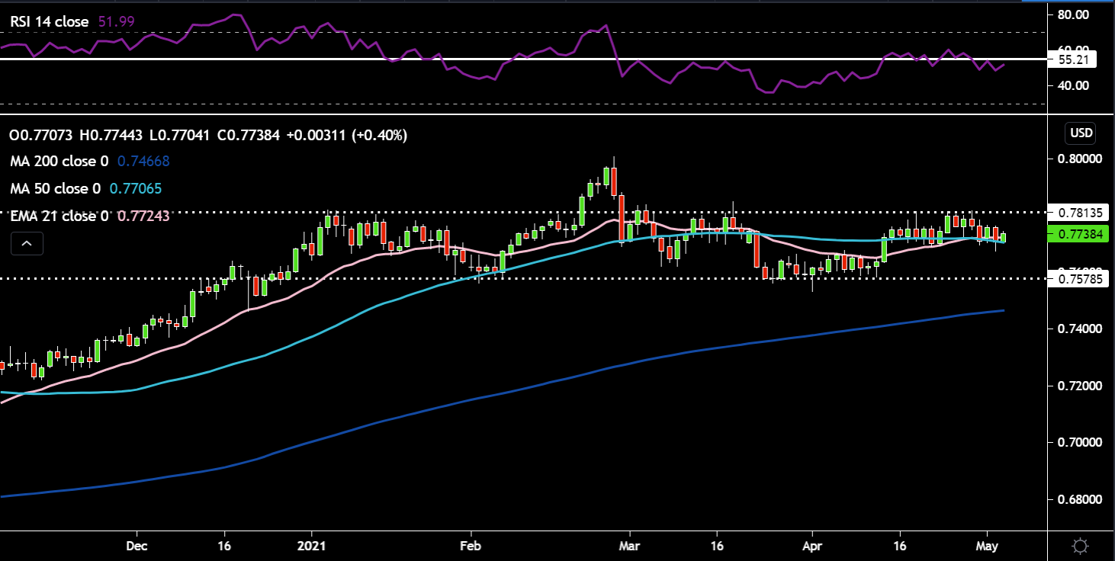The height and width of the screenshot is (561, 1115).
Task: Collapse the indicator legend with the chevron button
Action: (27, 244)
